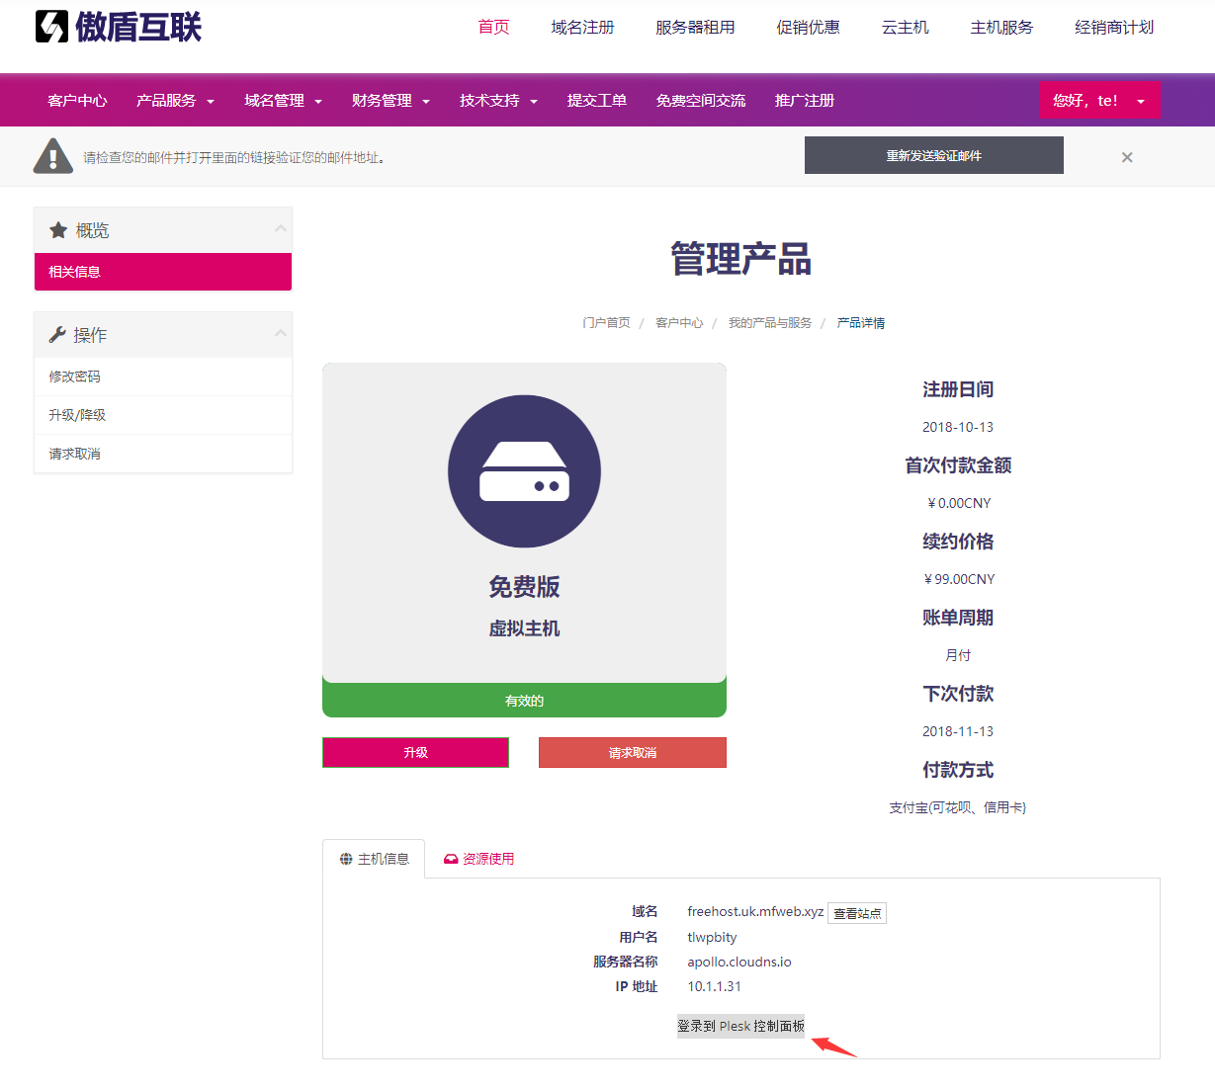The width and height of the screenshot is (1215, 1090).
Task: Go to 我的产品与服务 breadcrumb link
Action: 770,323
